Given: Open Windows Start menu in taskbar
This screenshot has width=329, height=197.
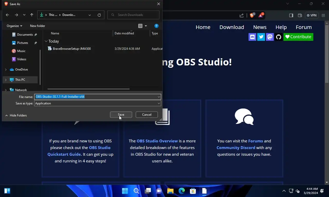Looking at the screenshot, I should coord(125,191).
